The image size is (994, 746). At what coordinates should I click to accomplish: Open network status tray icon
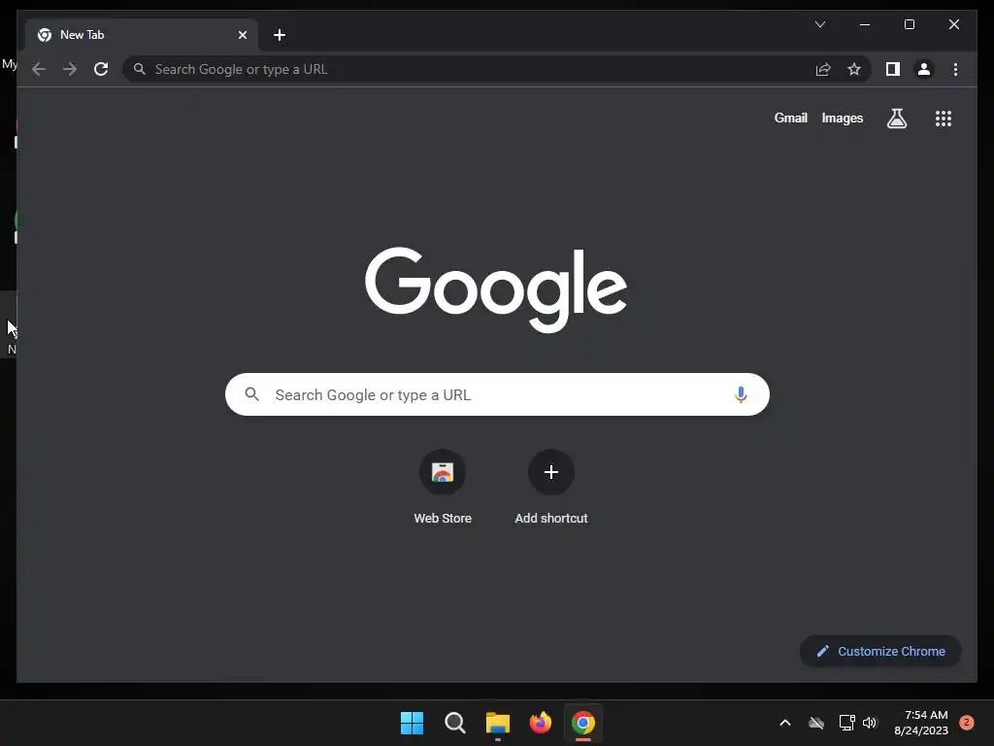(x=846, y=723)
